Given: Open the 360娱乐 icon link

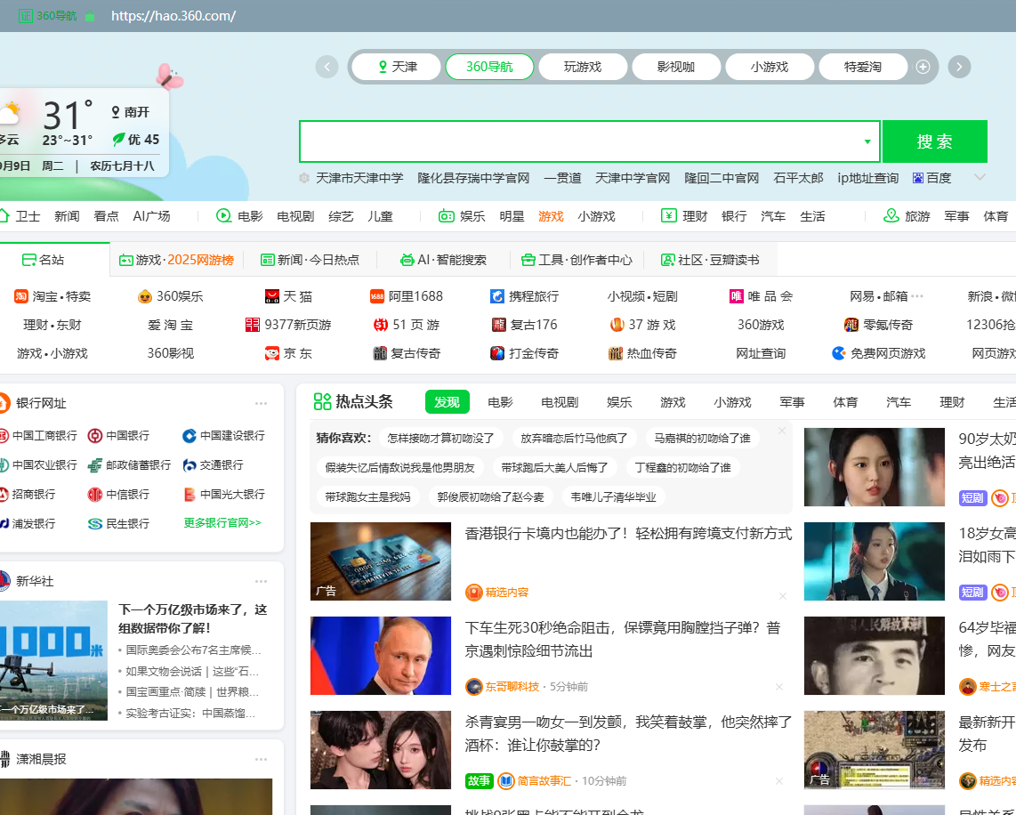Looking at the screenshot, I should click(145, 296).
